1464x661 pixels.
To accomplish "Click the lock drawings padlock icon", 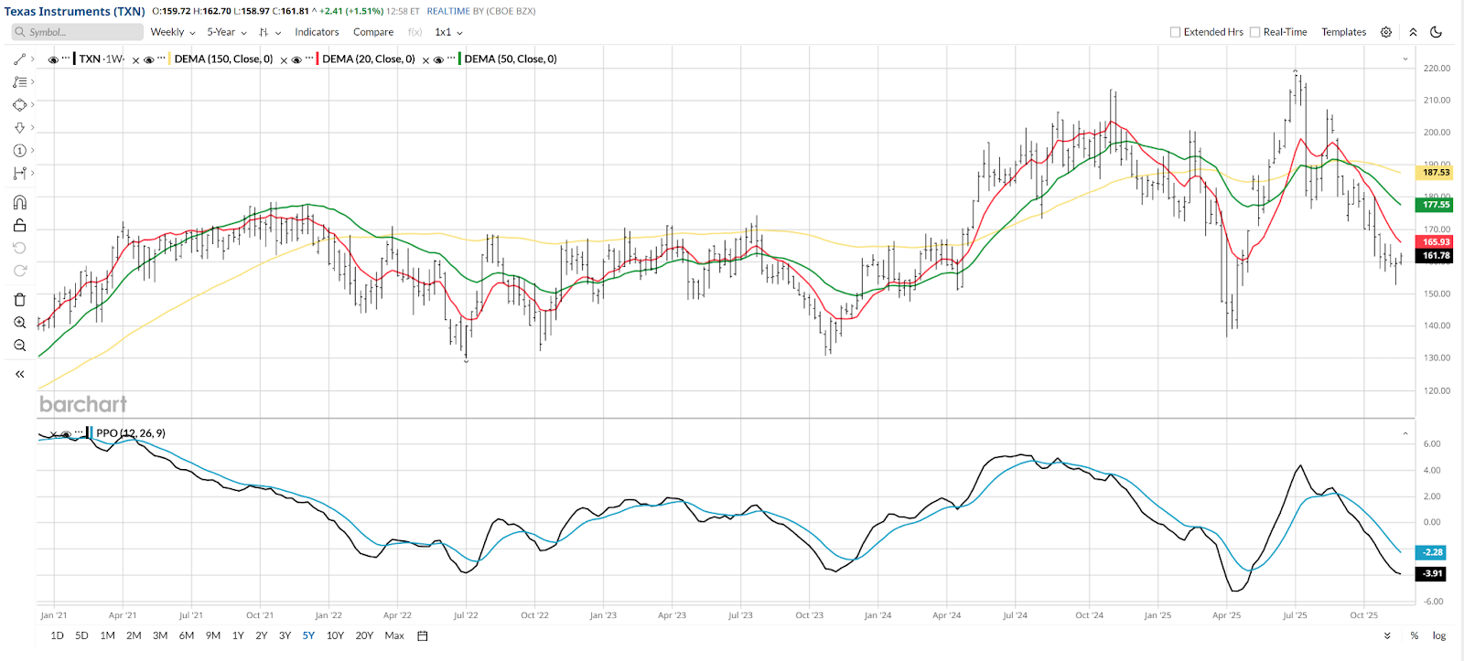I will [x=19, y=225].
